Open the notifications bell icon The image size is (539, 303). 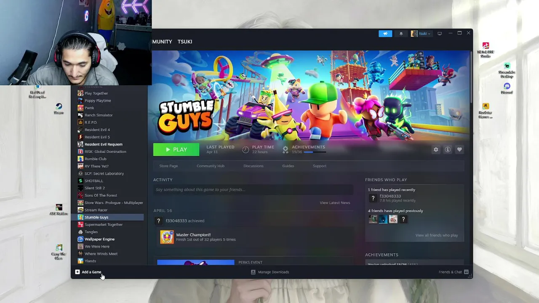401,34
